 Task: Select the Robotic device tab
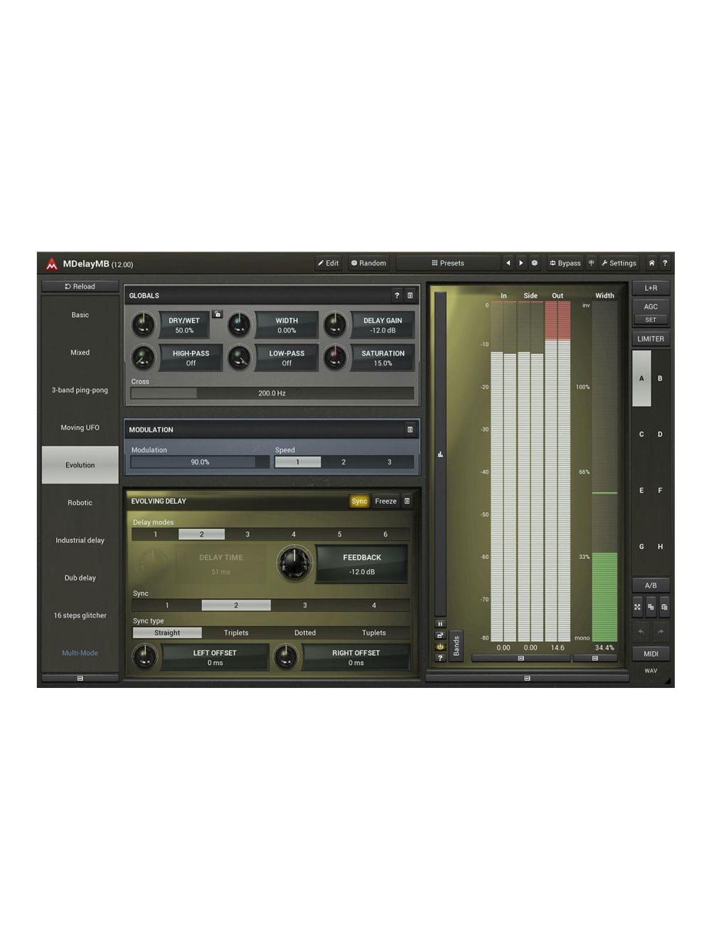click(x=80, y=503)
